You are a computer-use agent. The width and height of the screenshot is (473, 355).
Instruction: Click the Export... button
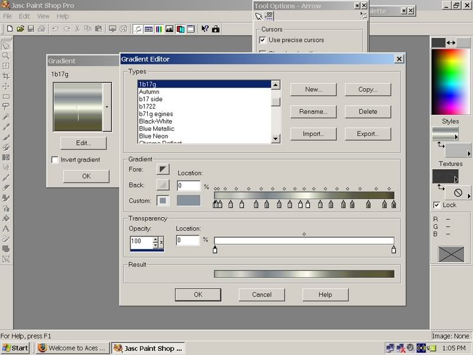click(368, 134)
